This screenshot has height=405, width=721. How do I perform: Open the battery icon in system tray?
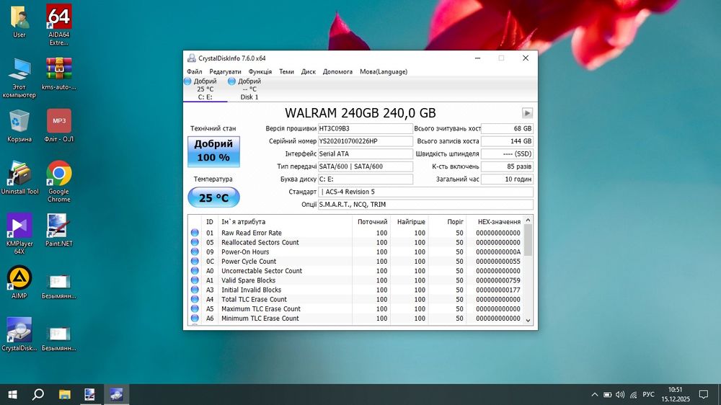[x=607, y=394]
